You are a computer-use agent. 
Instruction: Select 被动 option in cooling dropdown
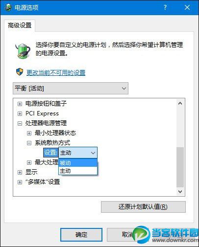click(x=78, y=163)
